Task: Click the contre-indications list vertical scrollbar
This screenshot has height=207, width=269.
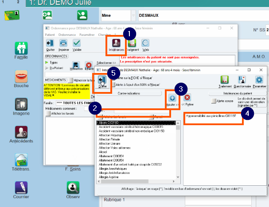Action: 178,150
